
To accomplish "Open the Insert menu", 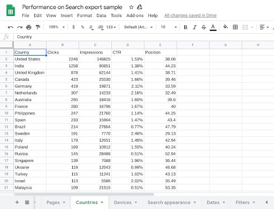I will tap(66, 16).
